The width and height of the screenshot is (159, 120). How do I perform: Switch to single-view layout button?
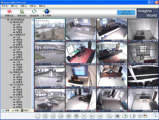point(37,116)
